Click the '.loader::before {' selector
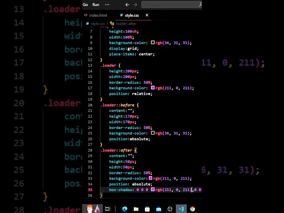Screen dimensions: 284x213 119,105
